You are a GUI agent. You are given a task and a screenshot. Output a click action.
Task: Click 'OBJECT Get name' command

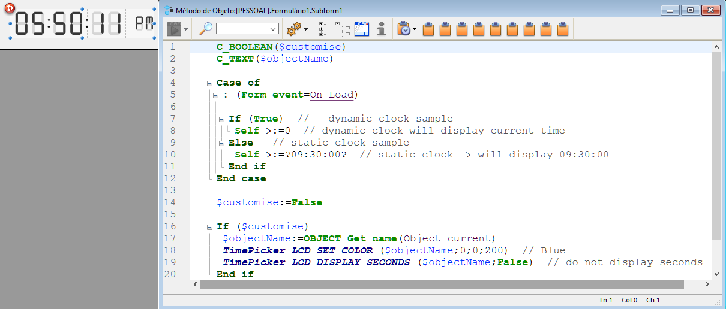pos(350,238)
